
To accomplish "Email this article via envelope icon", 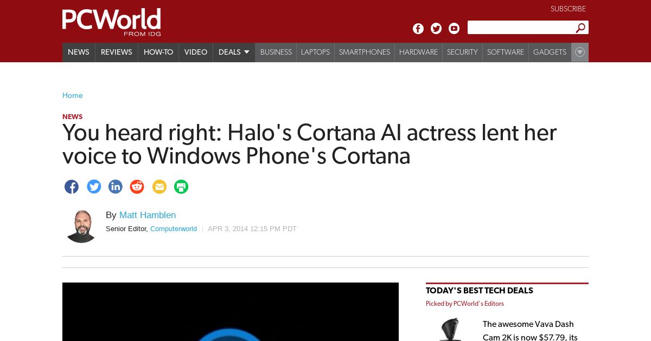I will (159, 187).
